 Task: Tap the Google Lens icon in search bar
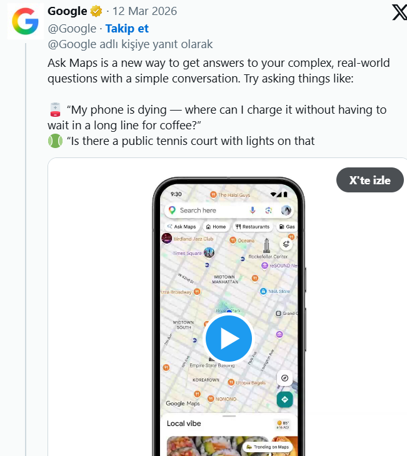point(269,211)
